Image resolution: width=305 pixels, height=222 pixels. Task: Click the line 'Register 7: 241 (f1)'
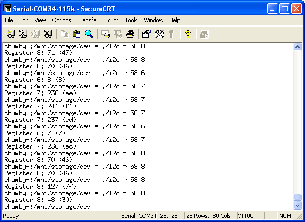pos(40,106)
